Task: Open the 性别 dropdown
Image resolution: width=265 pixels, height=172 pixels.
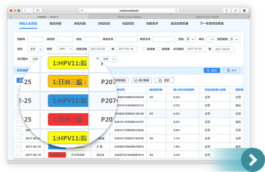Action: 191,39
